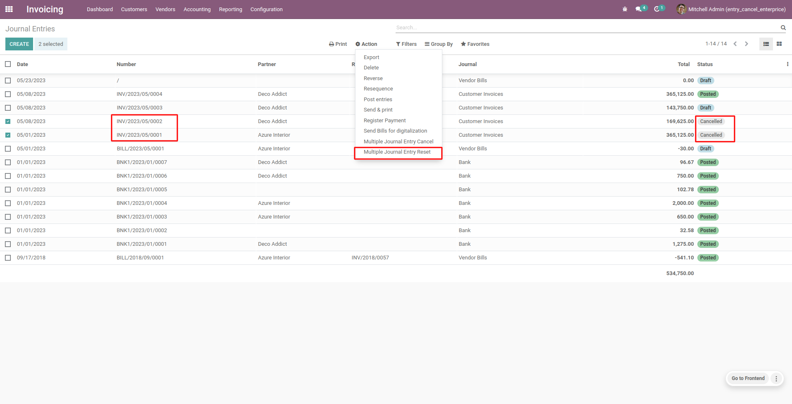
Task: Go to the previous records page arrow
Action: (x=735, y=44)
